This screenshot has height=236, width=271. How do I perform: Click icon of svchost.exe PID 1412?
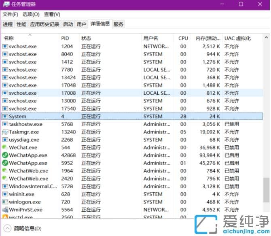[x=5, y=62]
